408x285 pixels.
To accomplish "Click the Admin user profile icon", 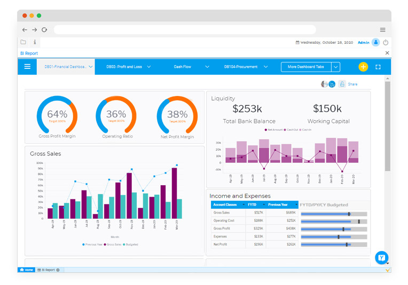I will [x=376, y=42].
